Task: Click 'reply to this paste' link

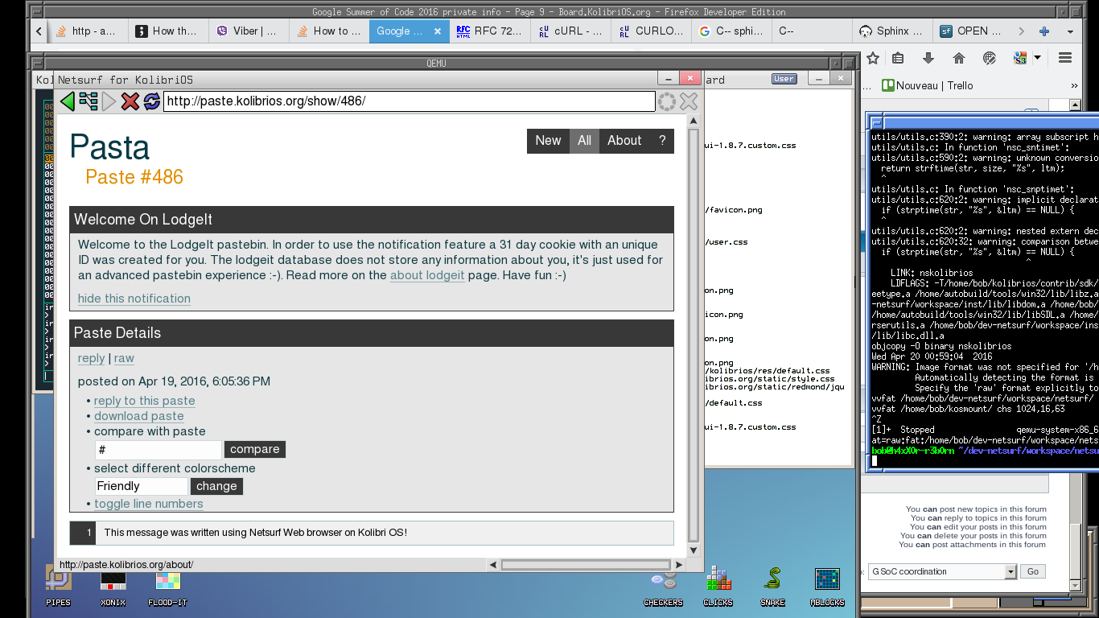Action: click(x=144, y=401)
